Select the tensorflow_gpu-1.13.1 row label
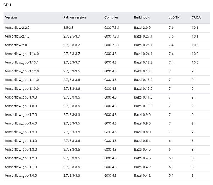The image size is (213, 185). point(22,62)
